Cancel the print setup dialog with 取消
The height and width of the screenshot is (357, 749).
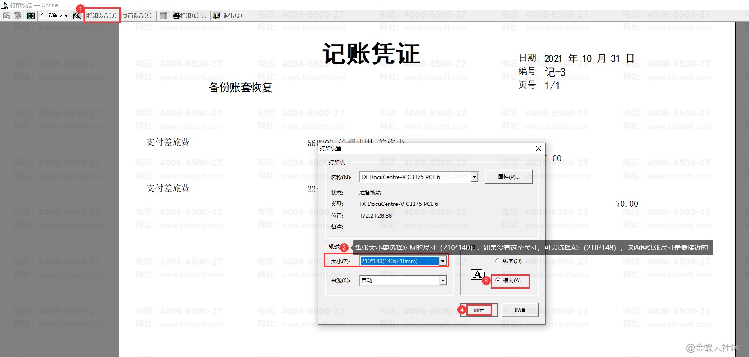520,310
